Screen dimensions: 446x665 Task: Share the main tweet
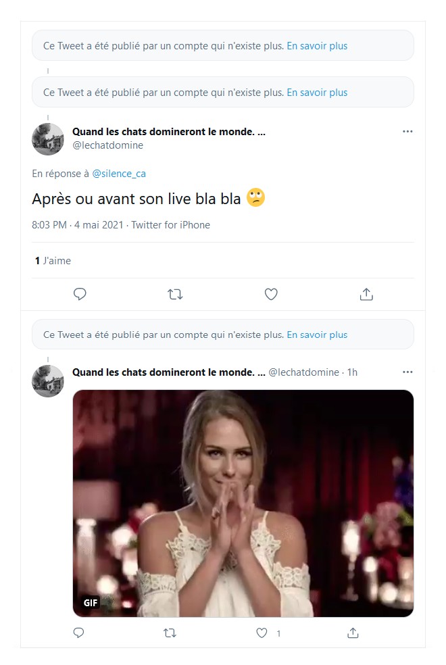point(366,294)
